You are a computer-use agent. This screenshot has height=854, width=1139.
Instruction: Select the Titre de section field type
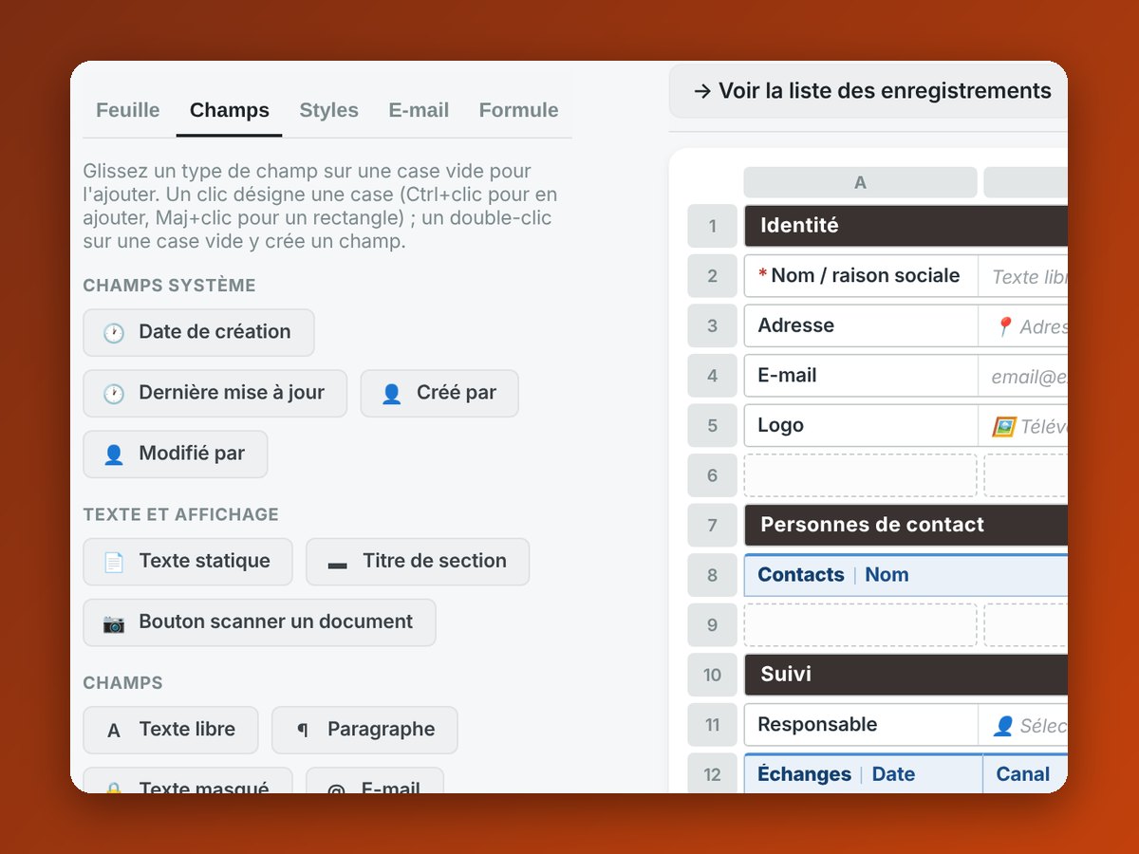pos(418,562)
